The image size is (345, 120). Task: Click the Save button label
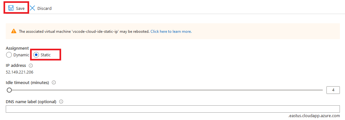(20, 8)
